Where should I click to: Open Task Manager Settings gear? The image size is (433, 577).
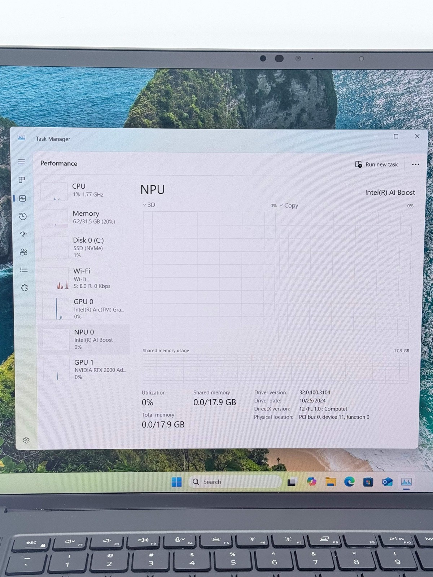tap(26, 440)
